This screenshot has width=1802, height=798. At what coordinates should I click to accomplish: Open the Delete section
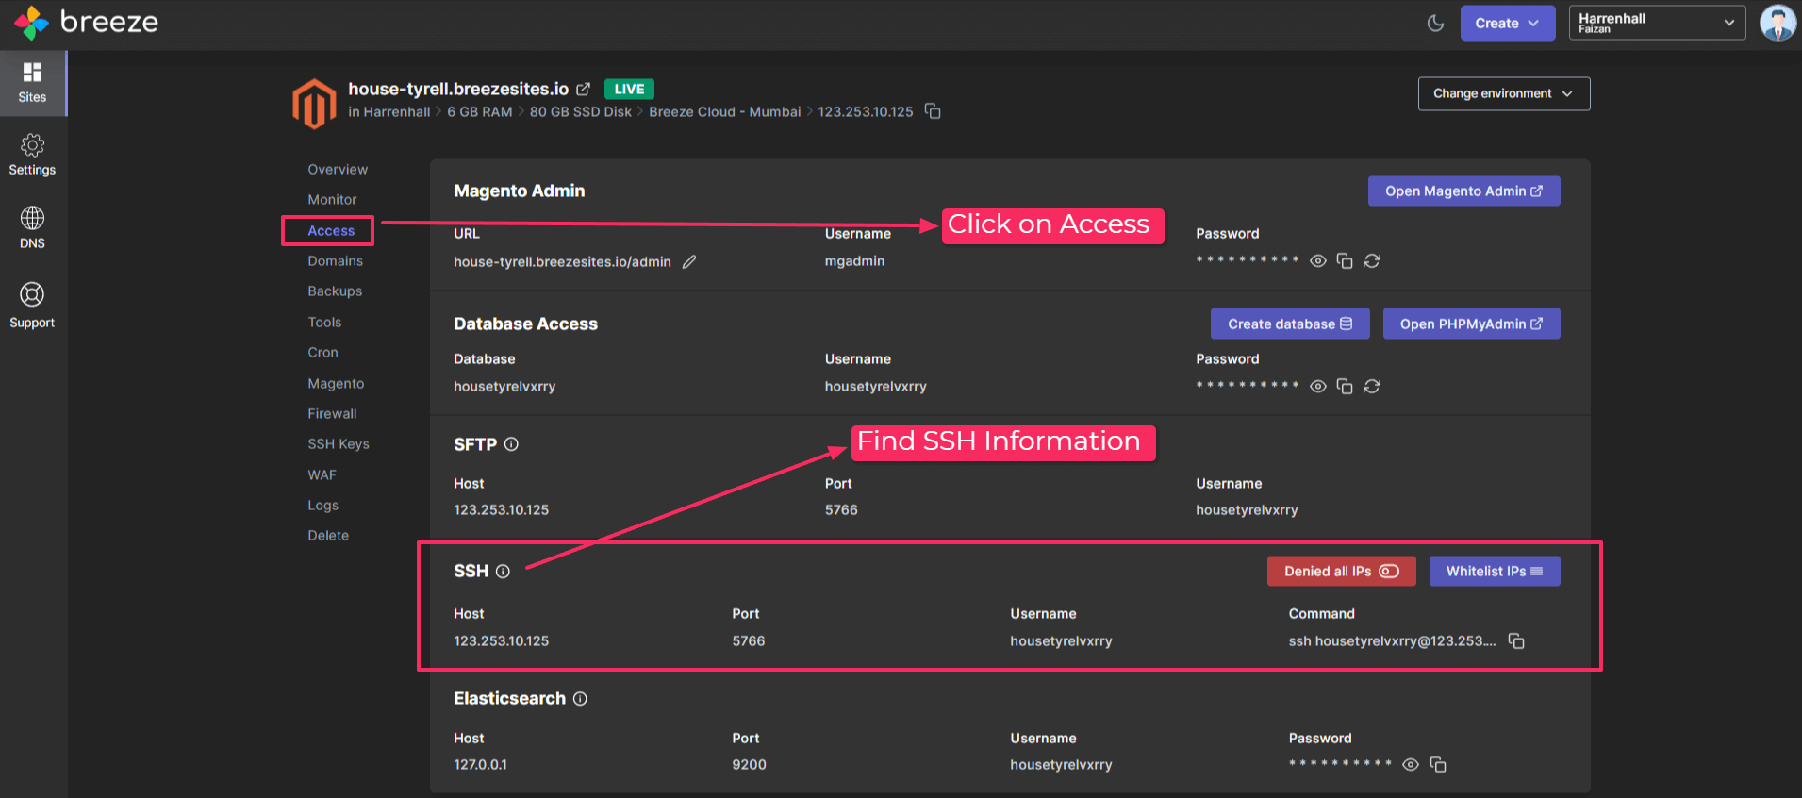coord(328,536)
